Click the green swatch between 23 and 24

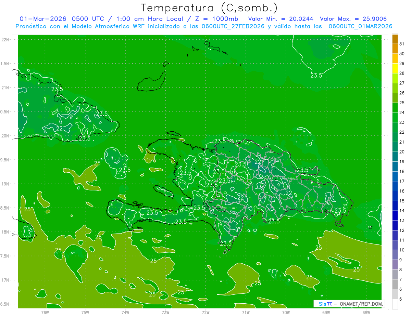(395, 117)
